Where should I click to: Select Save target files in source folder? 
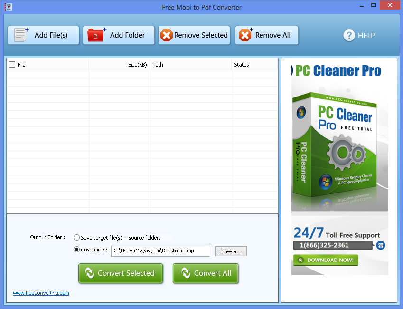click(76, 237)
